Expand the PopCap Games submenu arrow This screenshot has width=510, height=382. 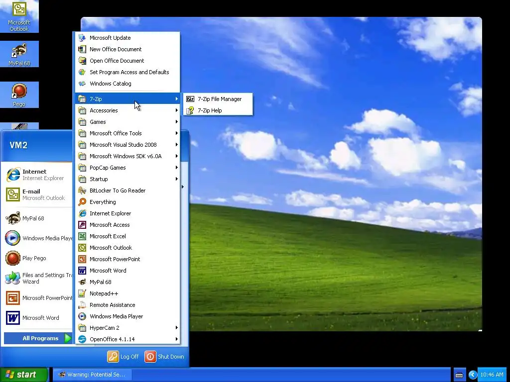pyautogui.click(x=177, y=168)
